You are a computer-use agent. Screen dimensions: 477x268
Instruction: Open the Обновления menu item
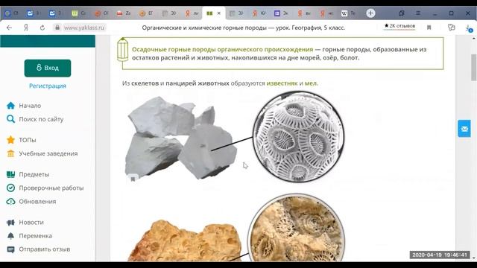point(37,202)
